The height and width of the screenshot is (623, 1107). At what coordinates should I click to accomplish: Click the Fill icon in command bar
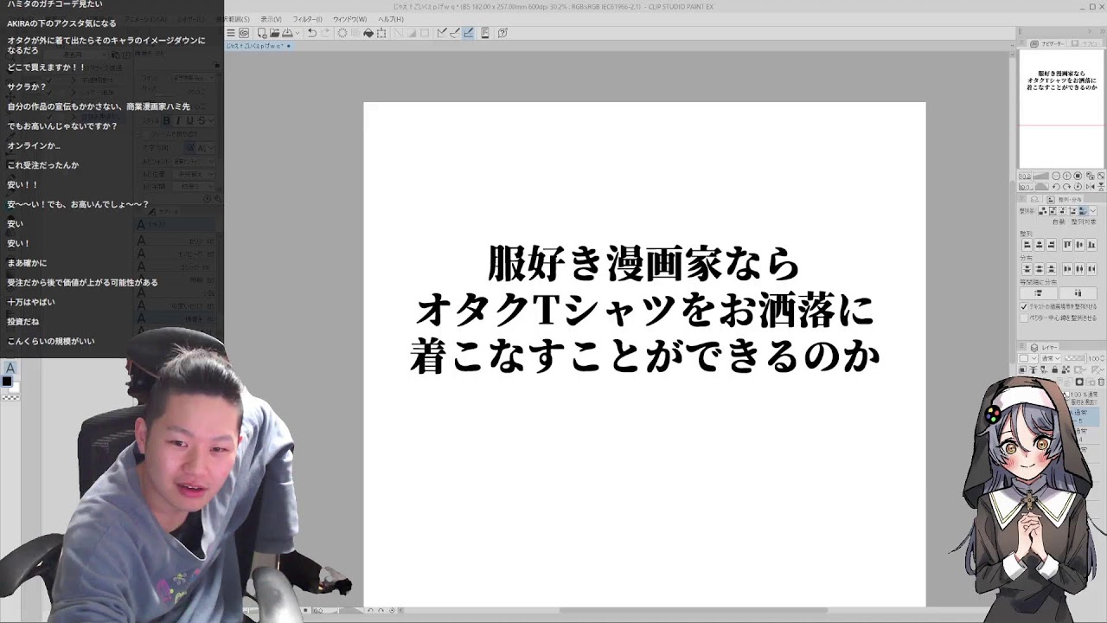pyautogui.click(x=368, y=33)
